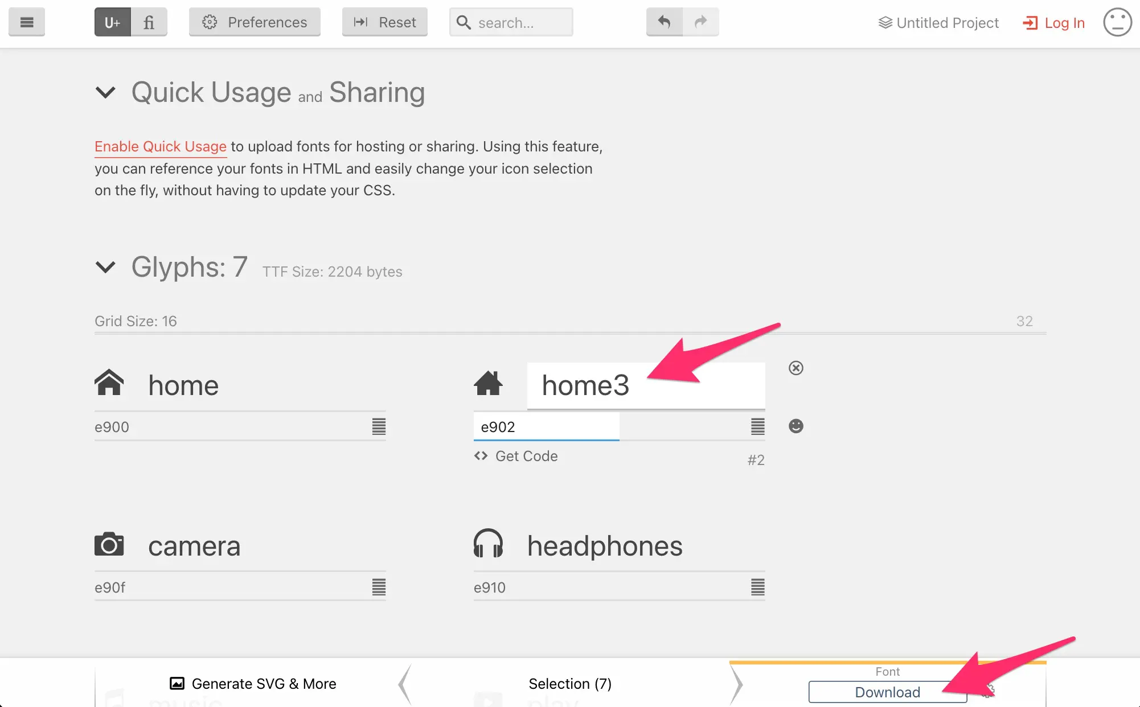The height and width of the screenshot is (707, 1140).
Task: Click the Log In link
Action: tap(1054, 23)
